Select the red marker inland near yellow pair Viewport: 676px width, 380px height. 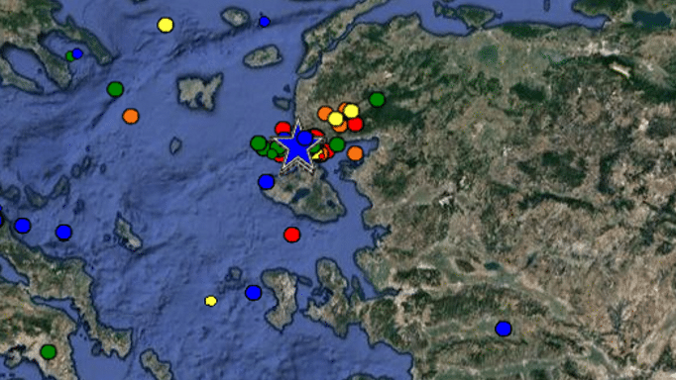pos(356,125)
